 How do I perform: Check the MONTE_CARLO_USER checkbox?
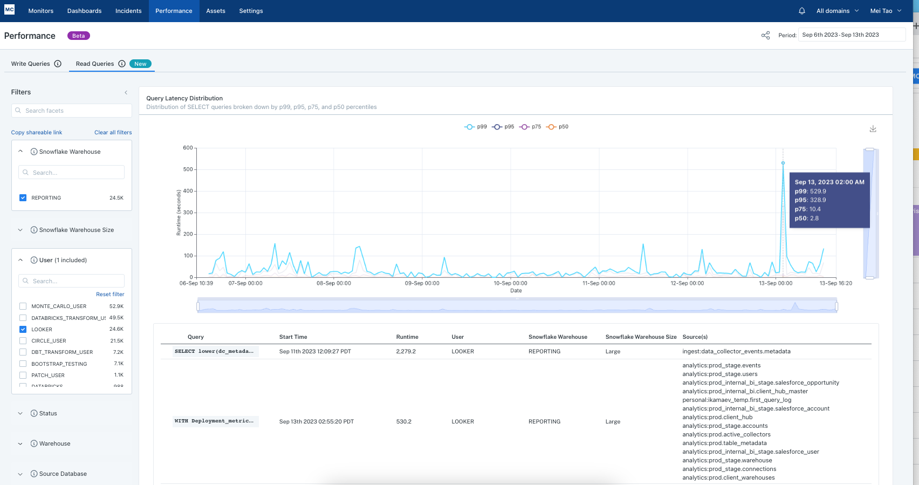tap(23, 306)
